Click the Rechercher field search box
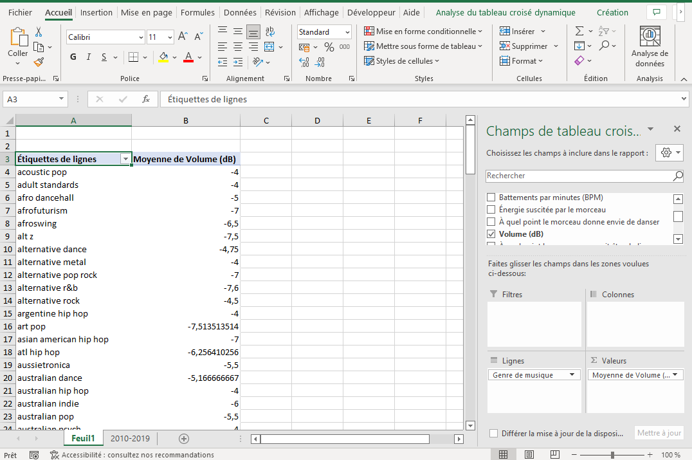Image resolution: width=692 pixels, height=460 pixels. [x=585, y=176]
